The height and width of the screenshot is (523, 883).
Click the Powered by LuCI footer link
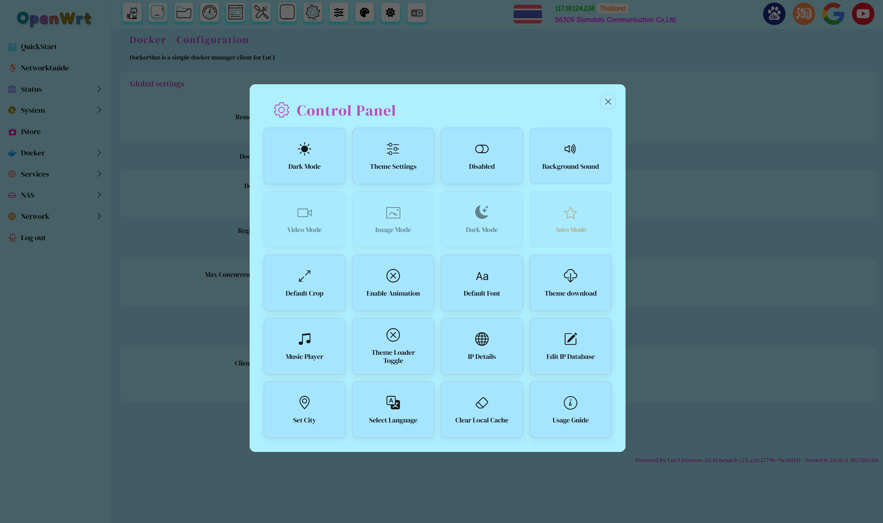pyautogui.click(x=718, y=460)
